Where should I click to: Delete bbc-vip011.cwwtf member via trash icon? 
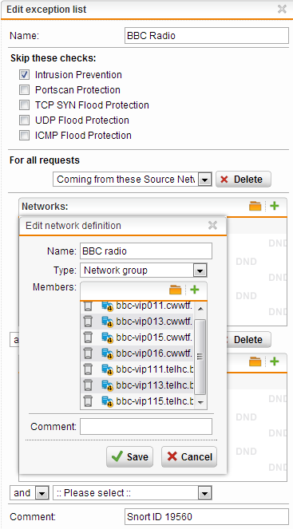point(88,306)
